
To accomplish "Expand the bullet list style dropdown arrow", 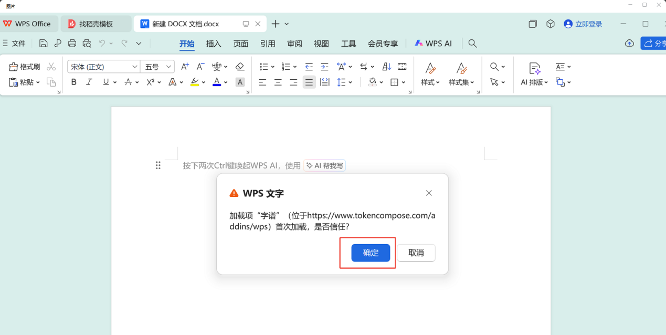I will tap(272, 67).
